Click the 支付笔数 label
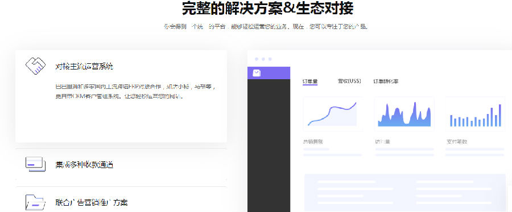 (456, 142)
